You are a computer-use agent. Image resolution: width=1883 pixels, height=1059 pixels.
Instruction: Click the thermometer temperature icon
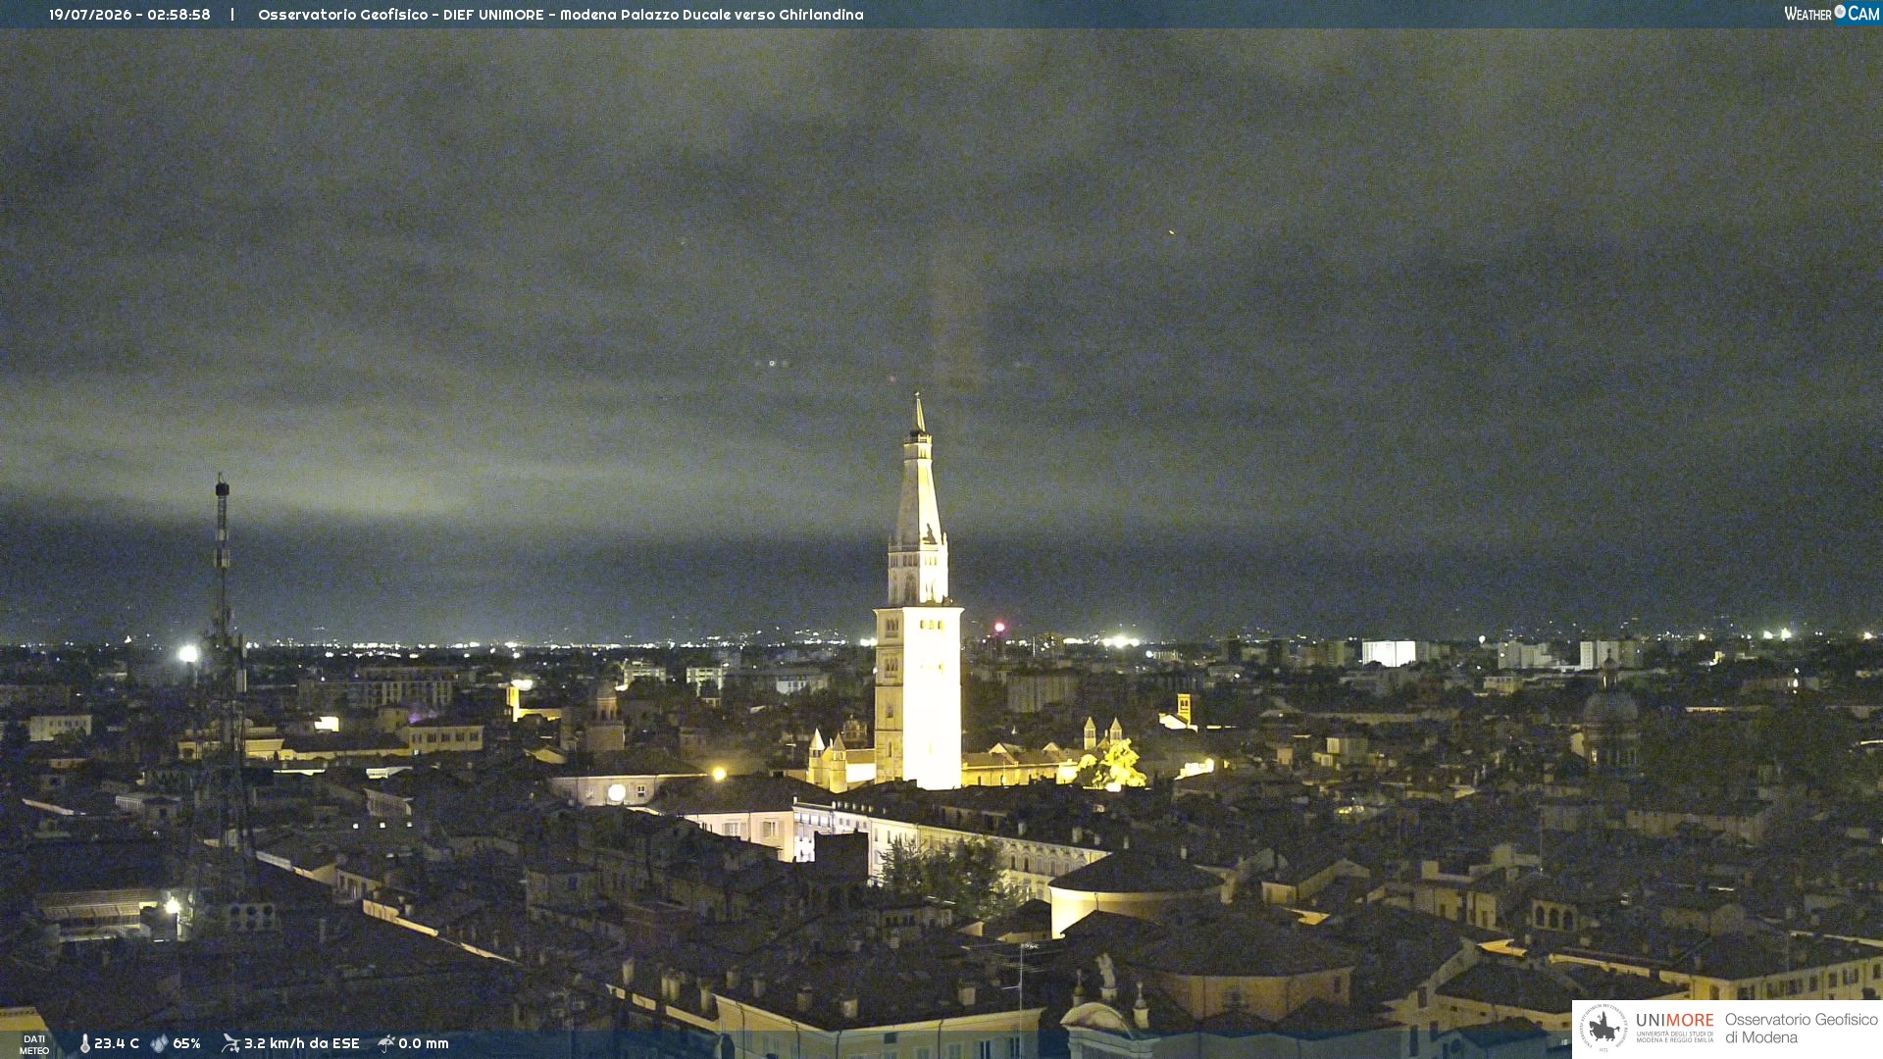click(85, 1043)
